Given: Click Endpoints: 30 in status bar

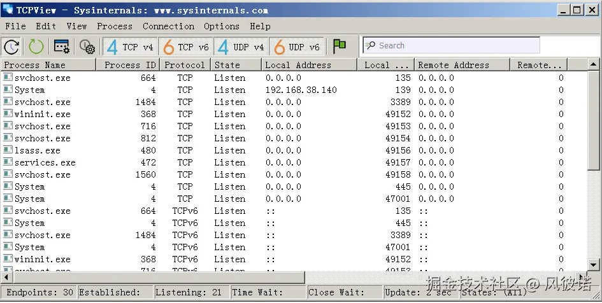Looking at the screenshot, I should (39, 292).
